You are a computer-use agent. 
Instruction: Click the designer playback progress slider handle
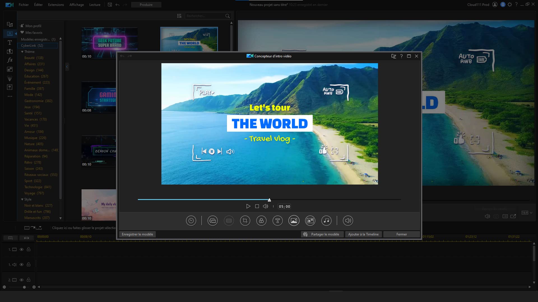pos(269,200)
